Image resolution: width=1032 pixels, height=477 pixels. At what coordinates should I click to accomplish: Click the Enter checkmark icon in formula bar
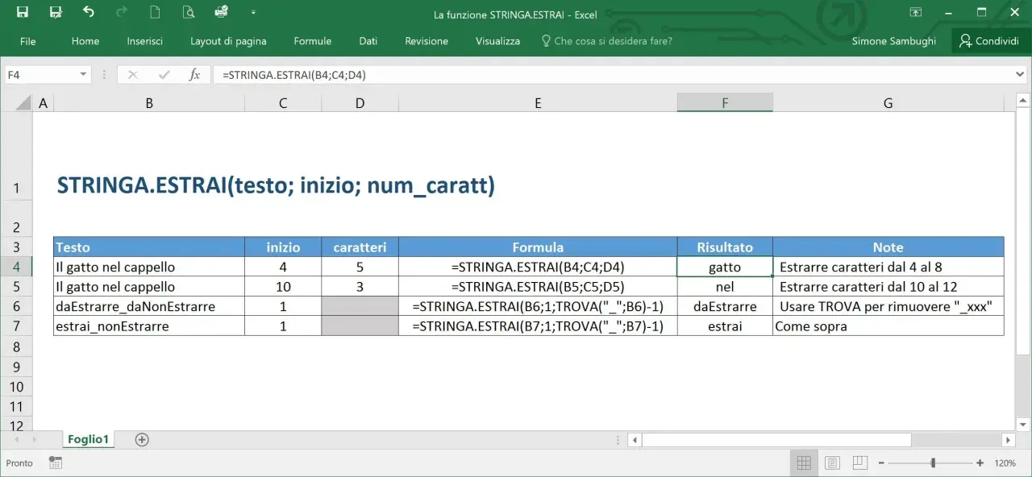[x=164, y=75]
